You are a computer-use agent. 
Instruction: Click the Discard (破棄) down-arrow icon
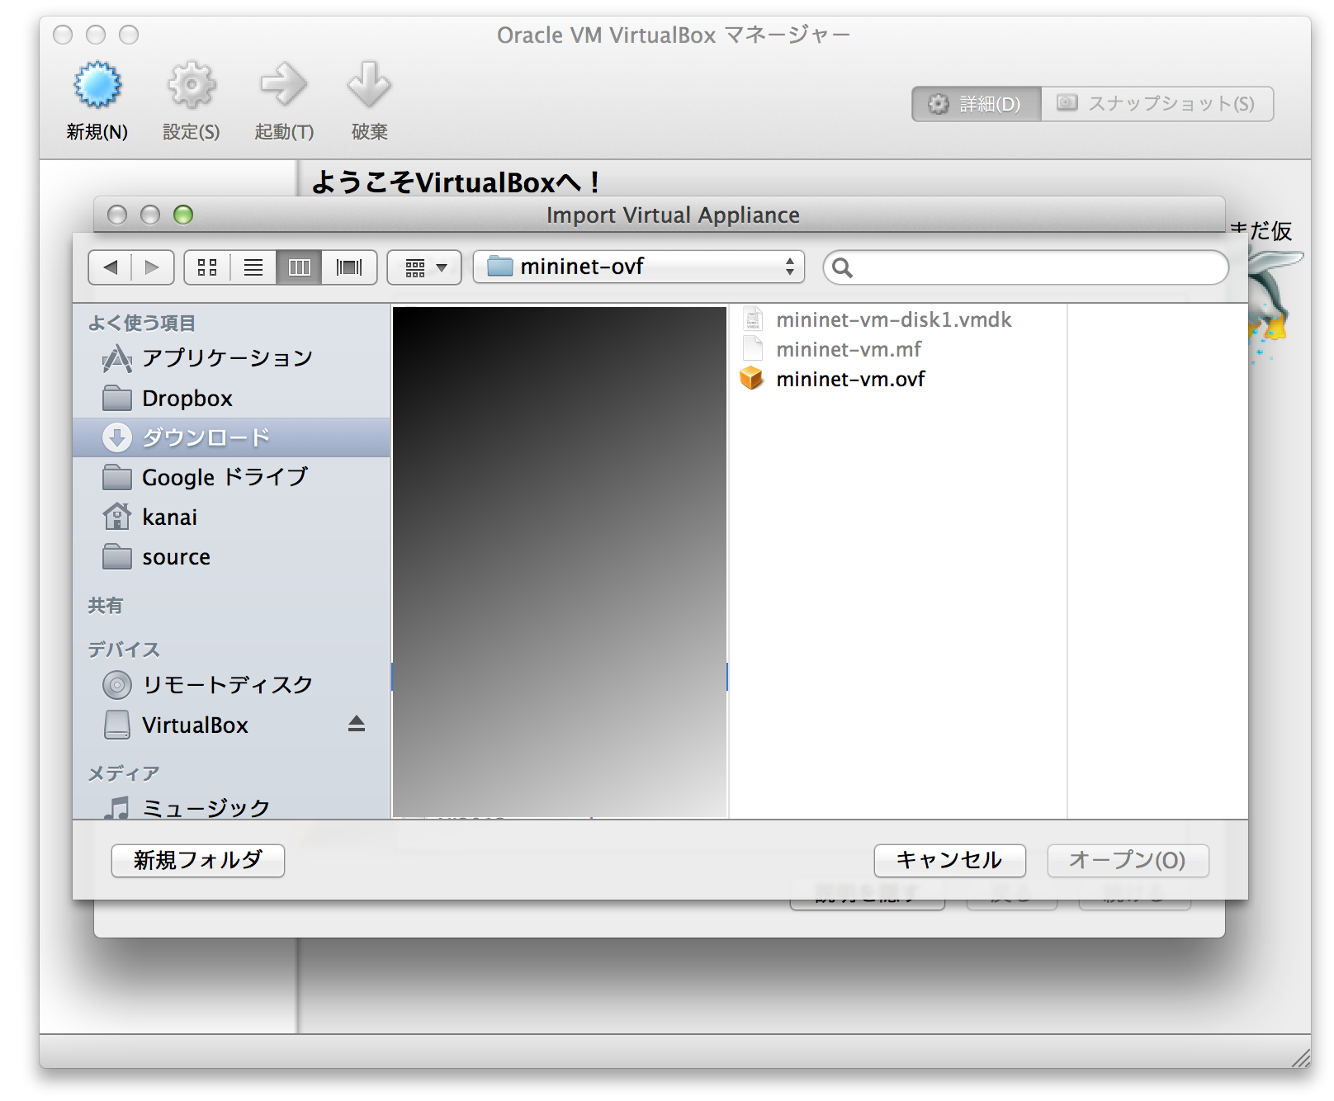(369, 84)
